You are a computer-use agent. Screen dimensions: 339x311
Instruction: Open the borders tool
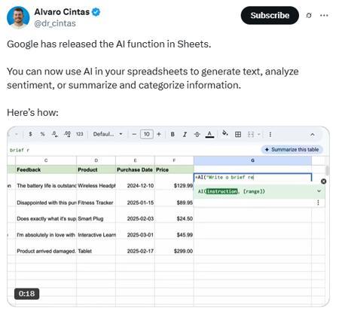pyautogui.click(x=238, y=134)
